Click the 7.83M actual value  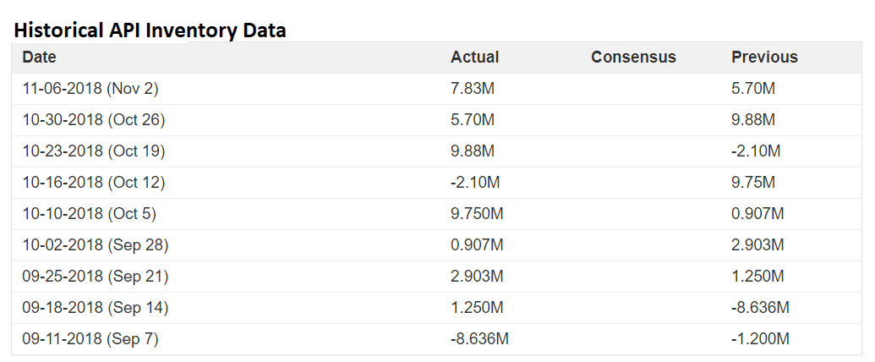(473, 88)
